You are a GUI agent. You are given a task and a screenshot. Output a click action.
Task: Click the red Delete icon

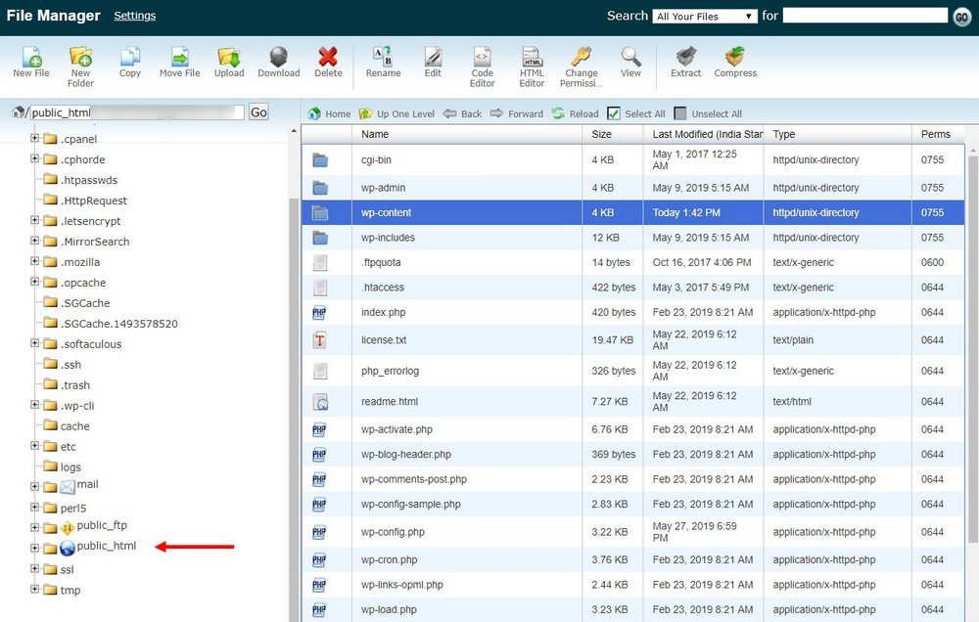[328, 58]
